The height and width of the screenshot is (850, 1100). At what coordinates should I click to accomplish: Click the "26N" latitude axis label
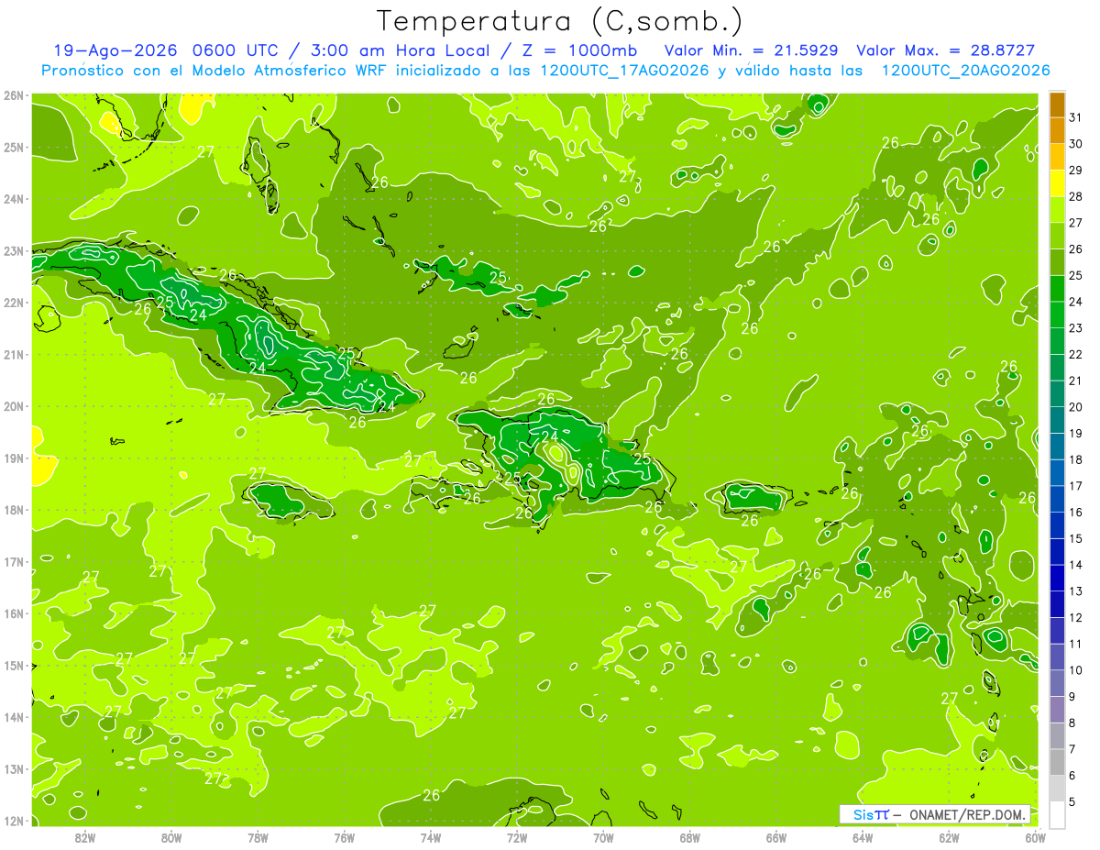[13, 95]
